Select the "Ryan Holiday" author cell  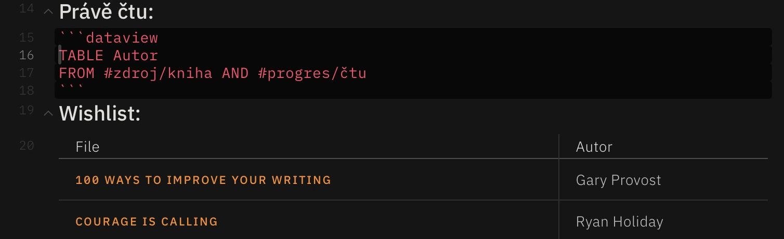pyautogui.click(x=620, y=222)
